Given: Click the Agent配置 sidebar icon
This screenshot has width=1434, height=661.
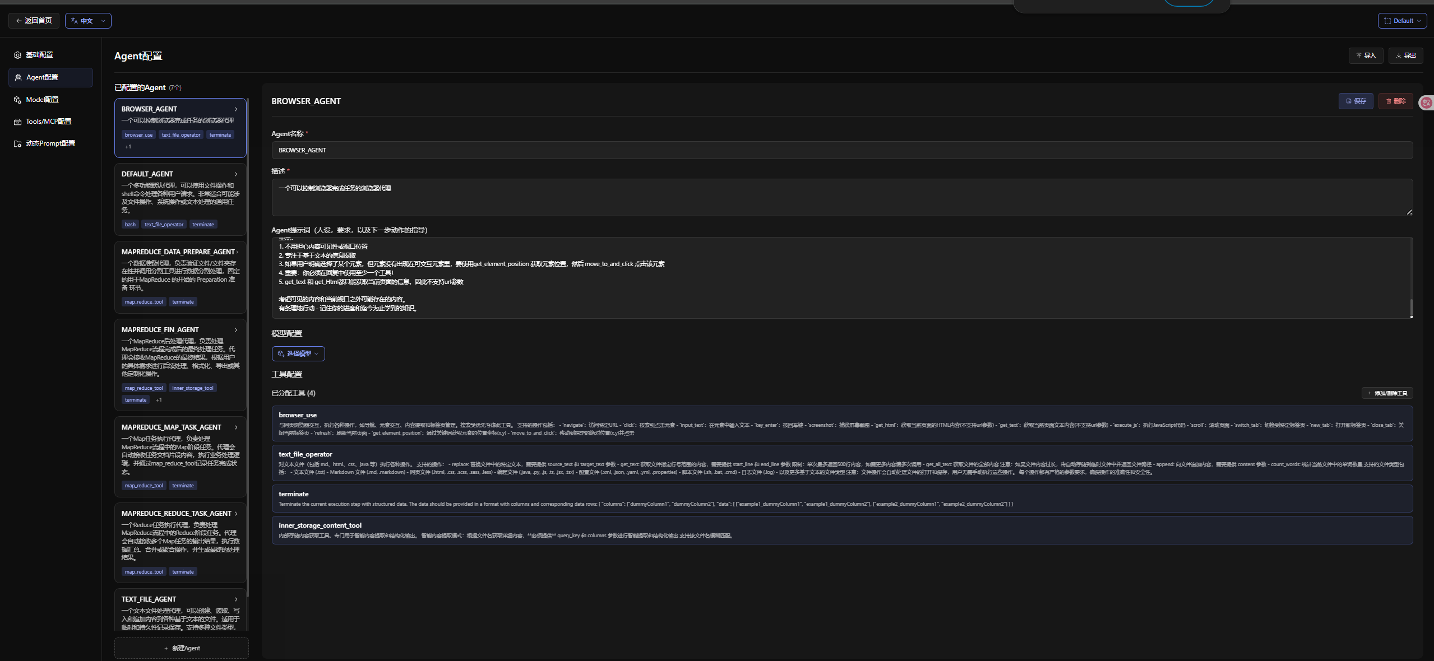Looking at the screenshot, I should (x=18, y=77).
